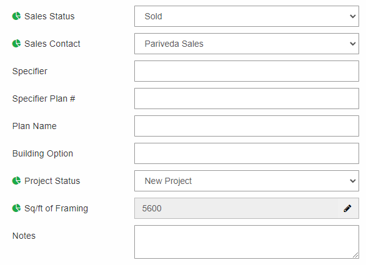Click the pie chart icon beside Sales Status
The height and width of the screenshot is (265, 366).
pos(16,16)
